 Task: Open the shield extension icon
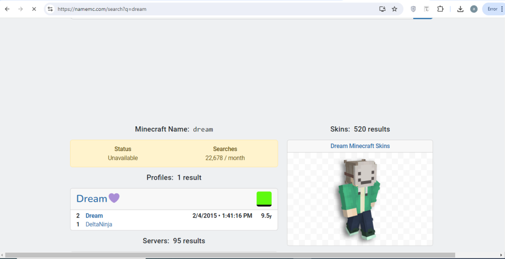pyautogui.click(x=413, y=9)
